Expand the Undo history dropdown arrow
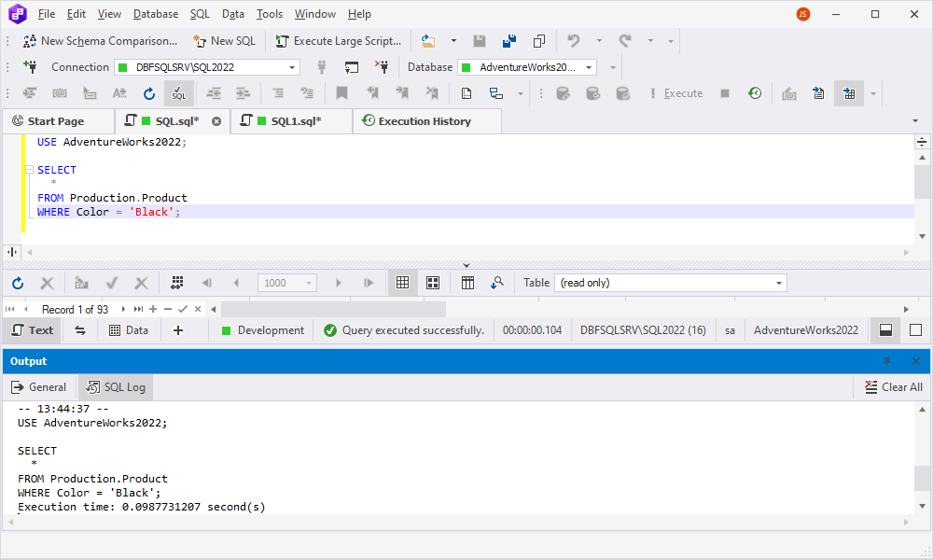The width and height of the screenshot is (933, 559). pyautogui.click(x=599, y=41)
